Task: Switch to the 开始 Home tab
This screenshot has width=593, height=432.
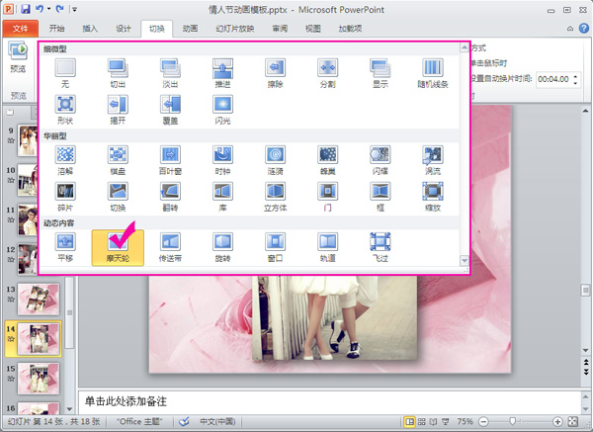Action: [56, 29]
